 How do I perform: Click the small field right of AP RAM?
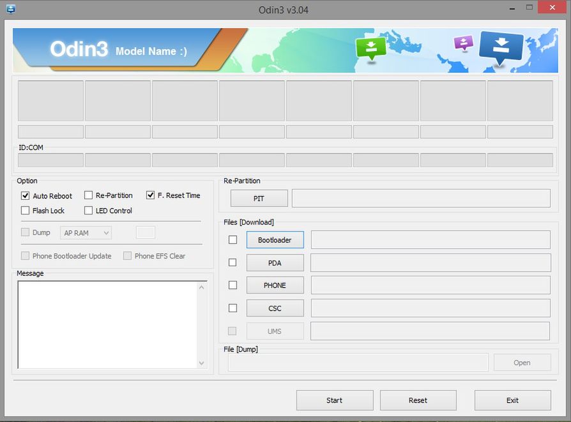[x=146, y=232]
